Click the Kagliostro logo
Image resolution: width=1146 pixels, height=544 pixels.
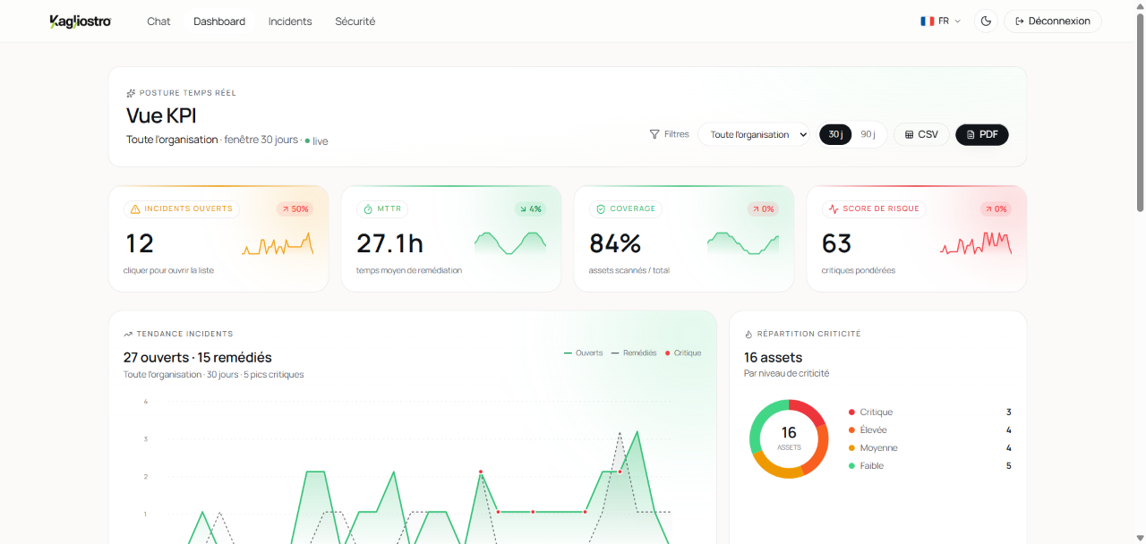pyautogui.click(x=81, y=21)
